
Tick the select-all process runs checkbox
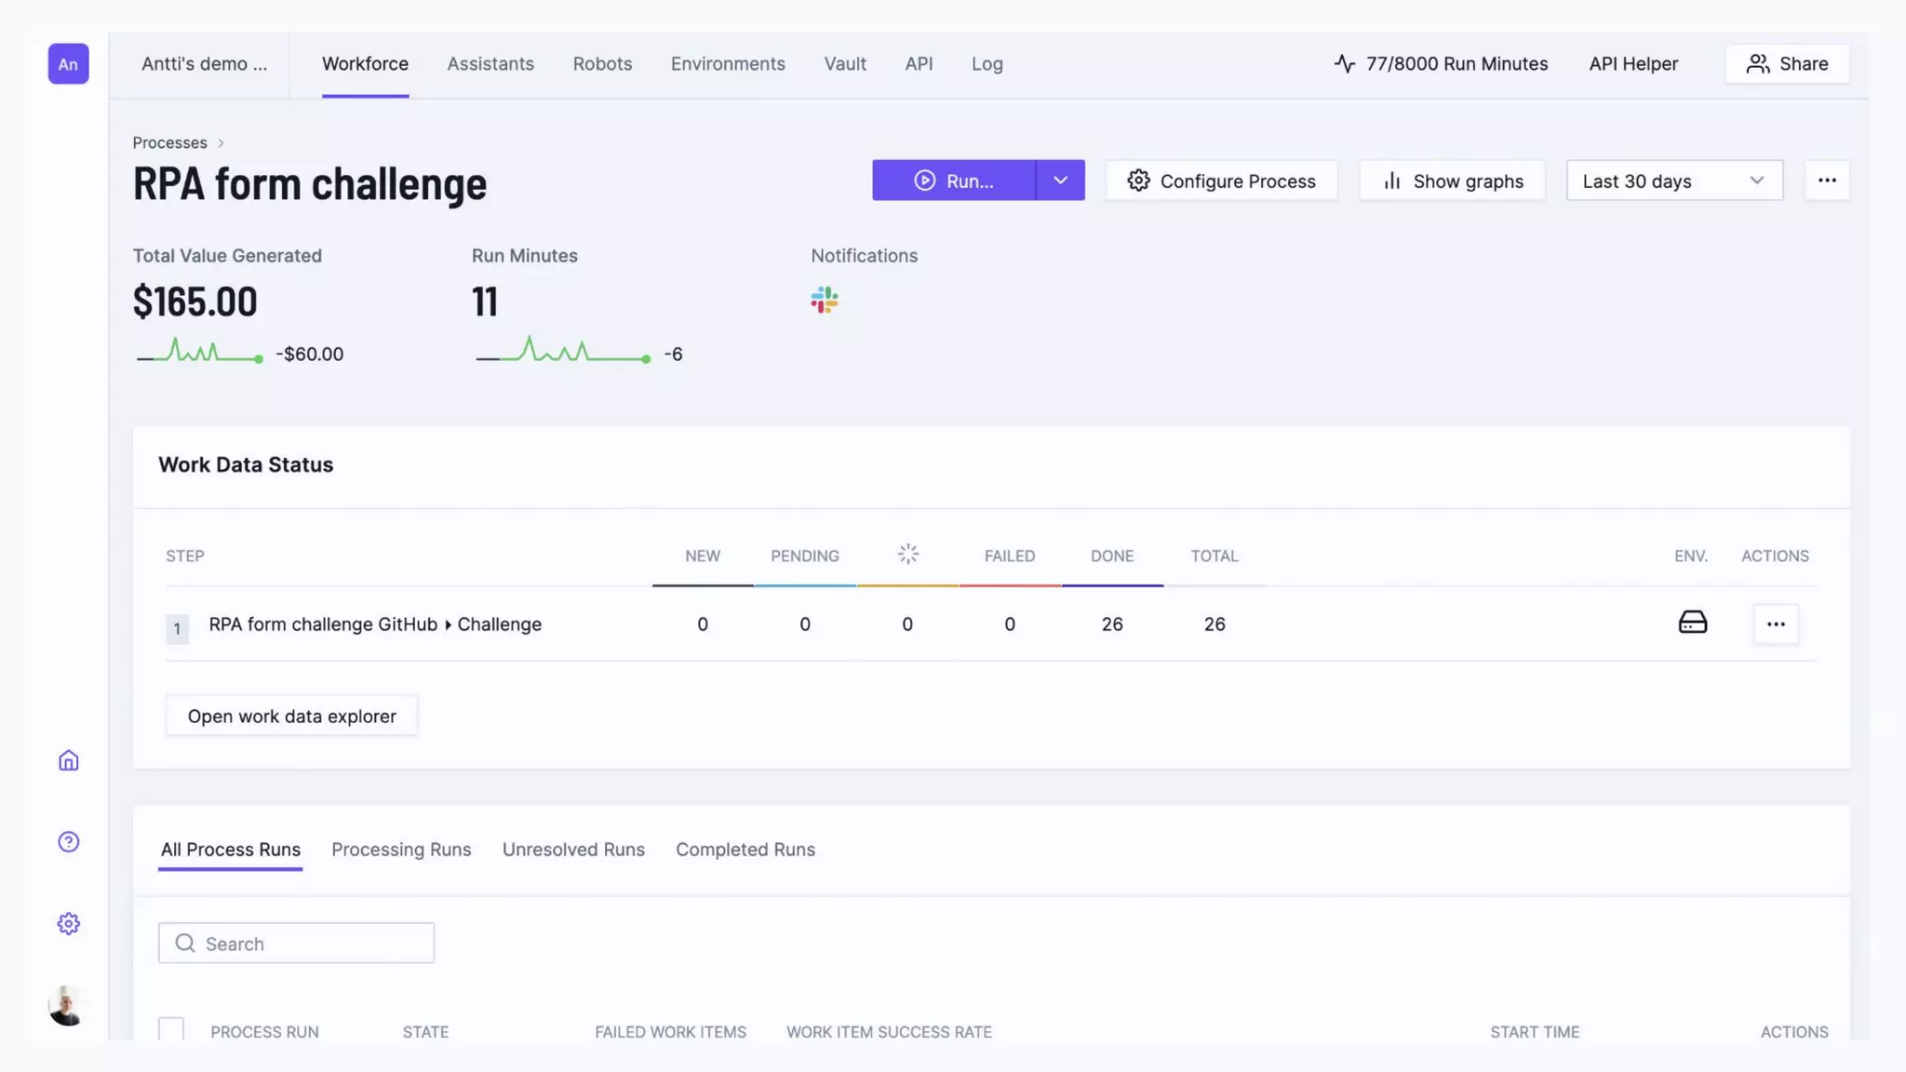[x=171, y=1029]
